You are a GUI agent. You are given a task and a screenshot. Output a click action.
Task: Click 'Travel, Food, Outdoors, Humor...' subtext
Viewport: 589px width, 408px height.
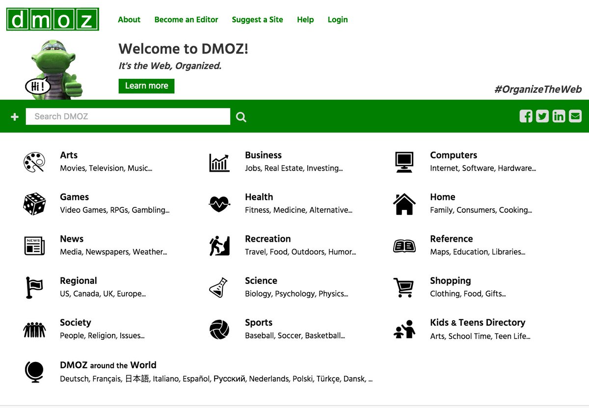click(x=300, y=252)
